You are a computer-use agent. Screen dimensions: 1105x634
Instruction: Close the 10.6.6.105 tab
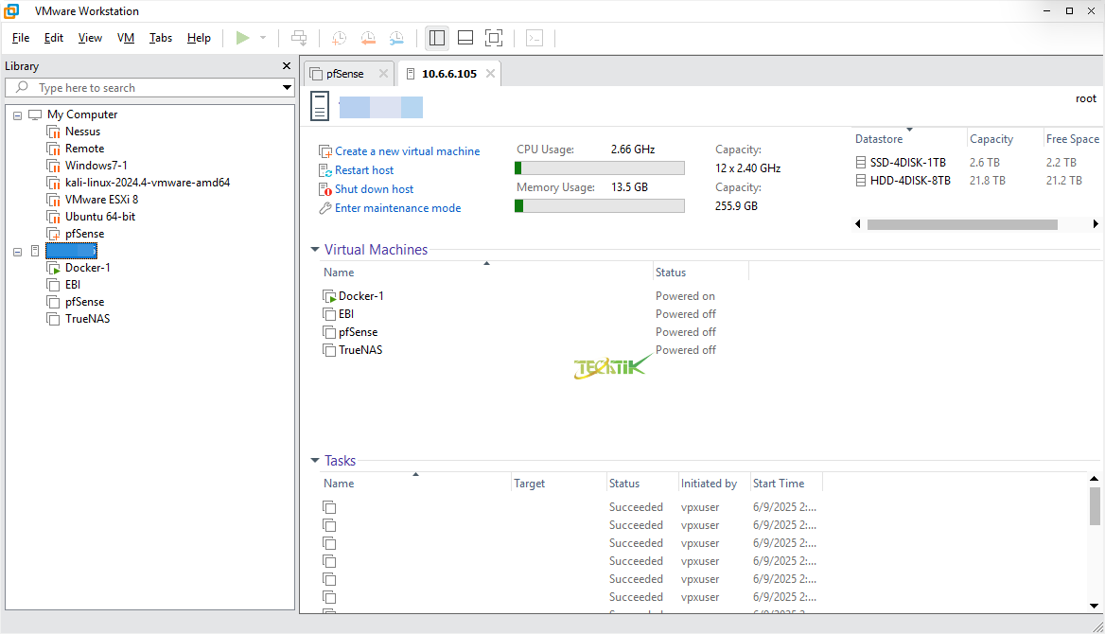[490, 74]
